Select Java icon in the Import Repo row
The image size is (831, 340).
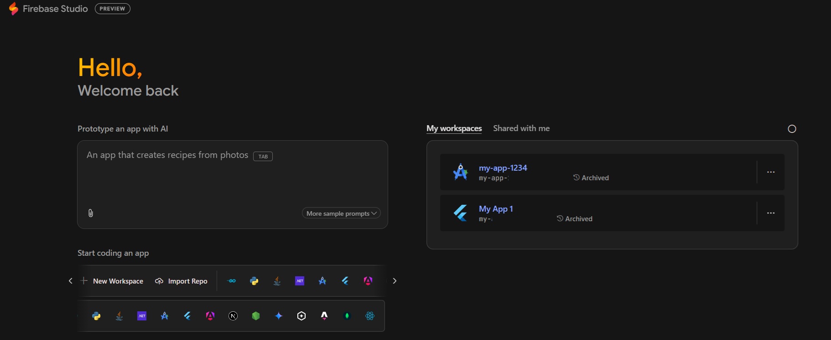[277, 281]
